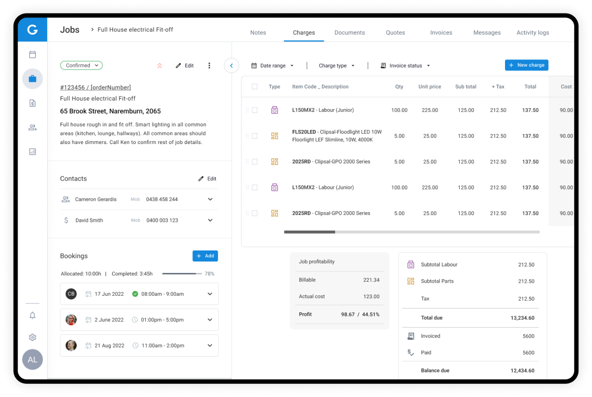This screenshot has height=397, width=592.
Task: Open the three-dot more options menu
Action: (x=209, y=66)
